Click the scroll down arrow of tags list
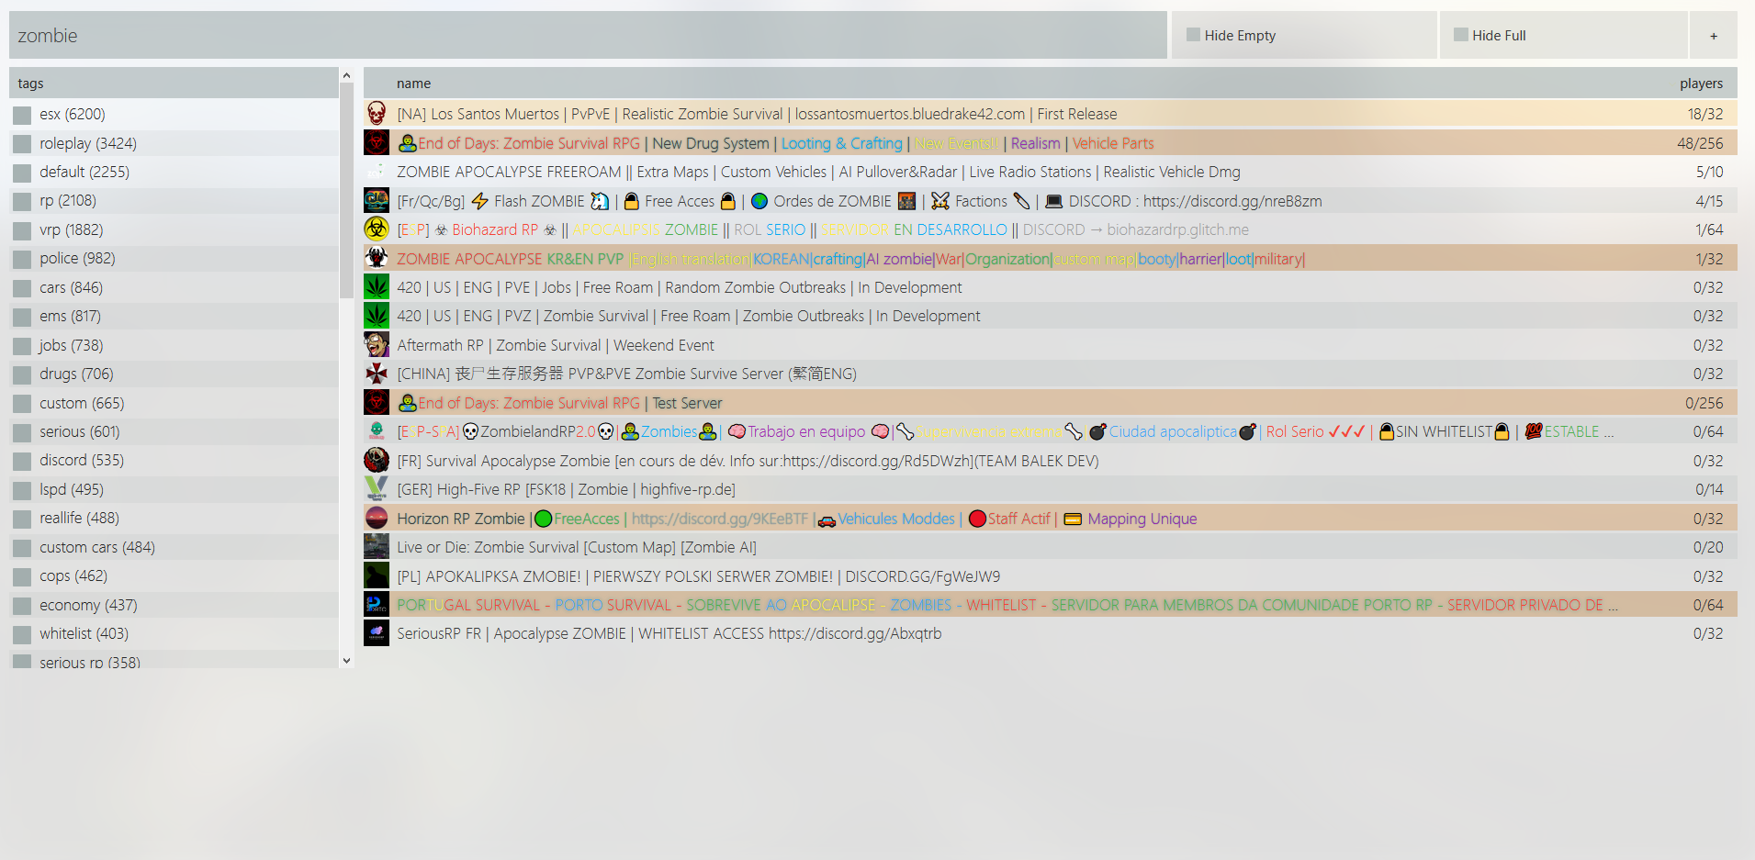This screenshot has height=860, width=1755. [x=346, y=660]
